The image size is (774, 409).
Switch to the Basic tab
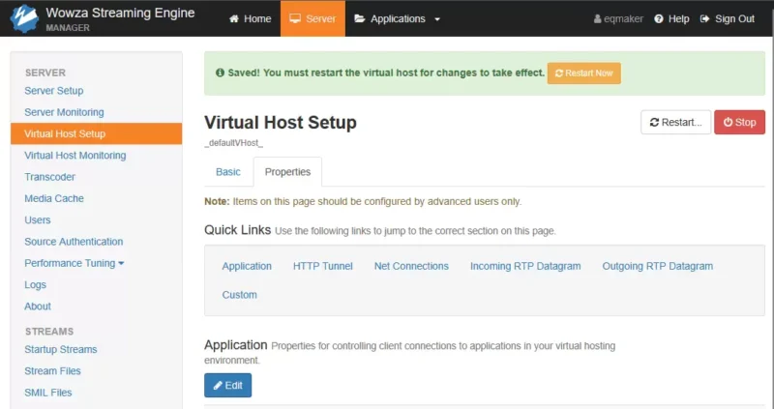click(x=228, y=172)
